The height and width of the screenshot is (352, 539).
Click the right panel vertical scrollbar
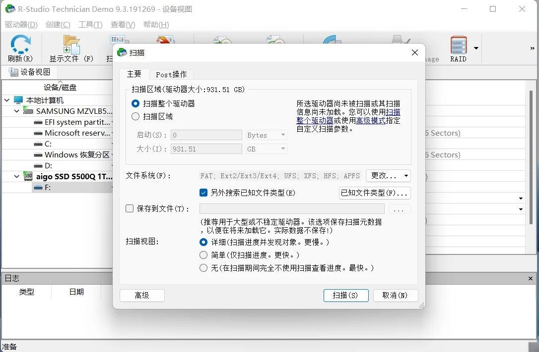(x=532, y=157)
